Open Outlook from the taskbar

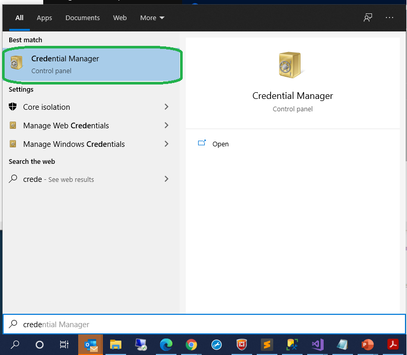[x=91, y=345]
